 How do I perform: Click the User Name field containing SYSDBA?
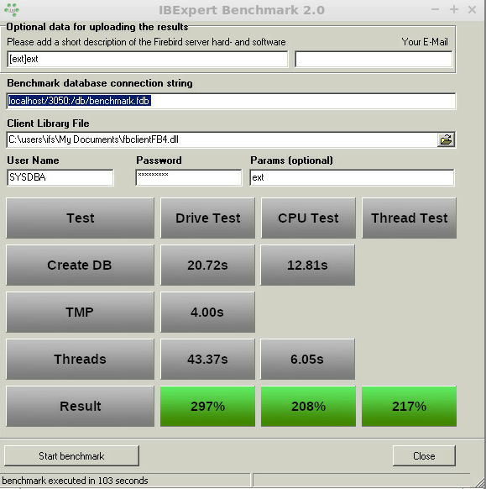tap(60, 178)
